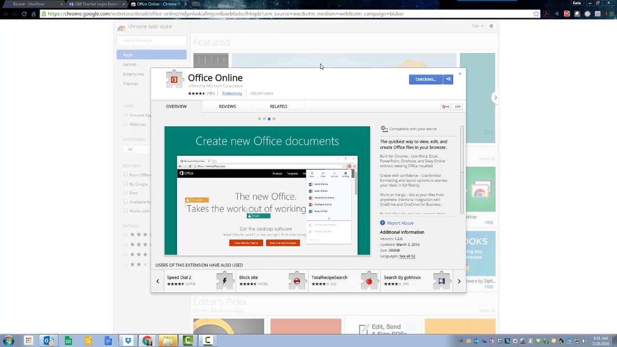Toggle the Runs Offline checkbox

[126, 175]
